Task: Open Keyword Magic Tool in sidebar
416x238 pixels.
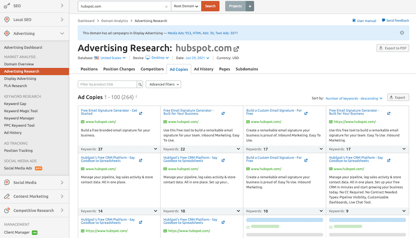Action: tap(21, 111)
